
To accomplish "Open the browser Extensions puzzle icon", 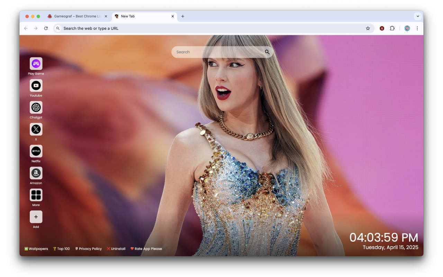I will (x=392, y=28).
